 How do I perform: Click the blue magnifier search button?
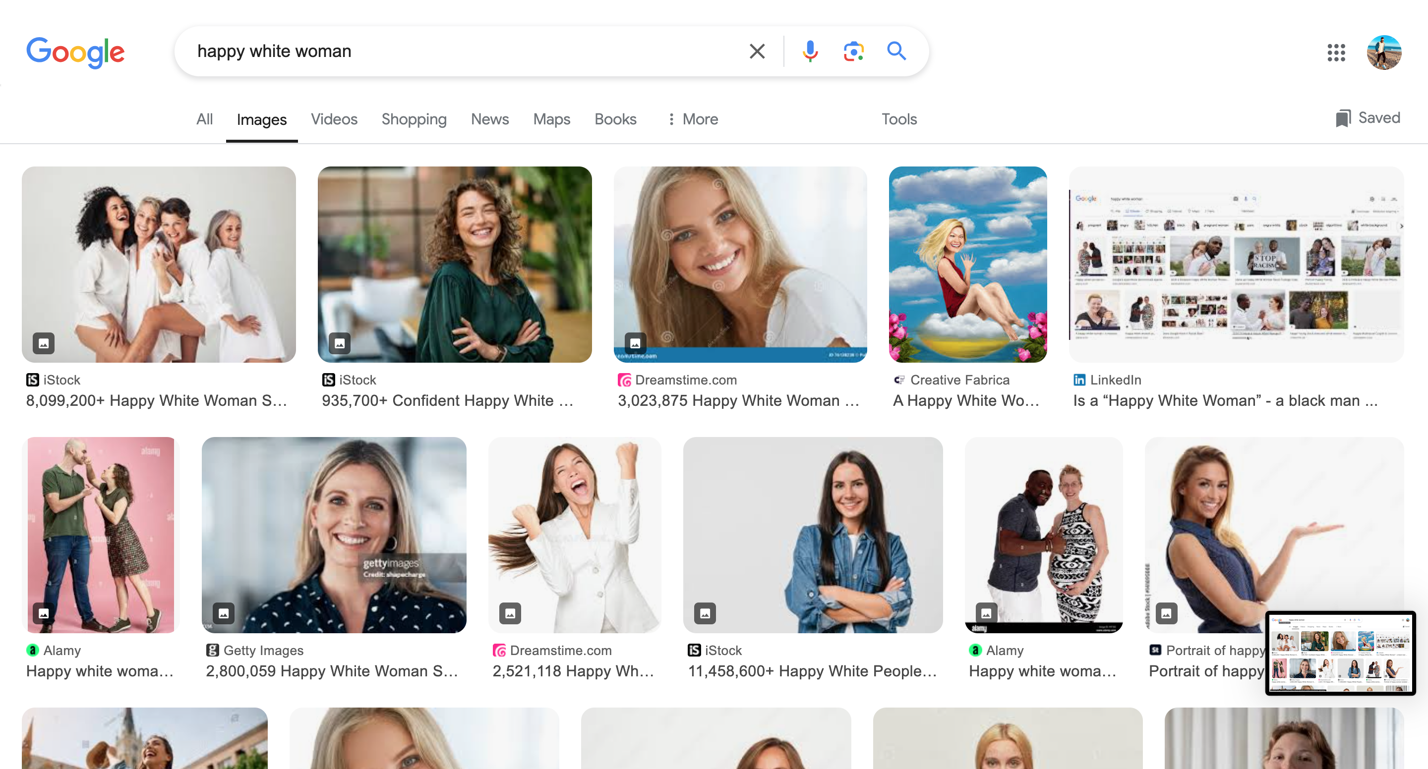click(896, 51)
